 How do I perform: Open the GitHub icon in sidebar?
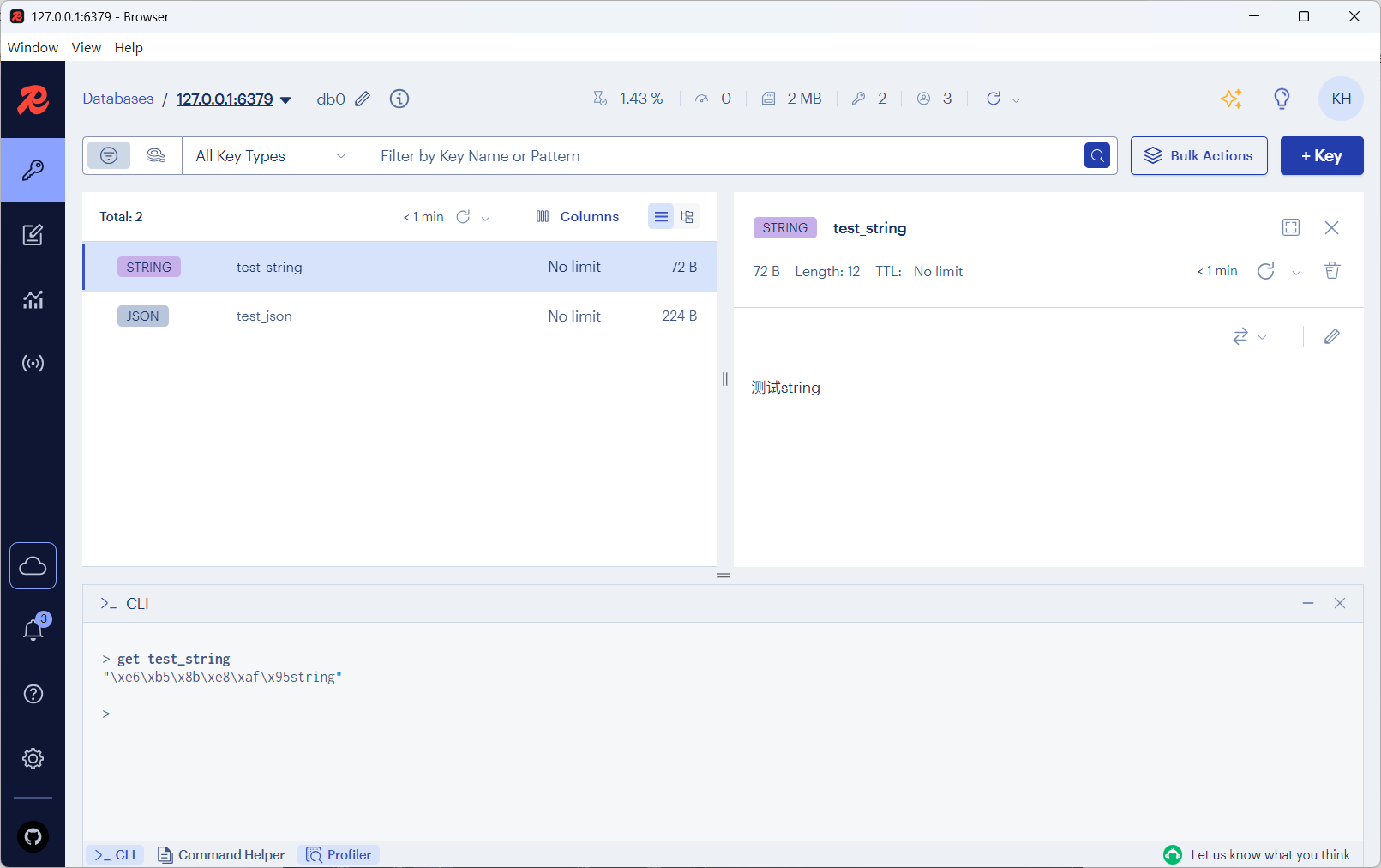(33, 836)
